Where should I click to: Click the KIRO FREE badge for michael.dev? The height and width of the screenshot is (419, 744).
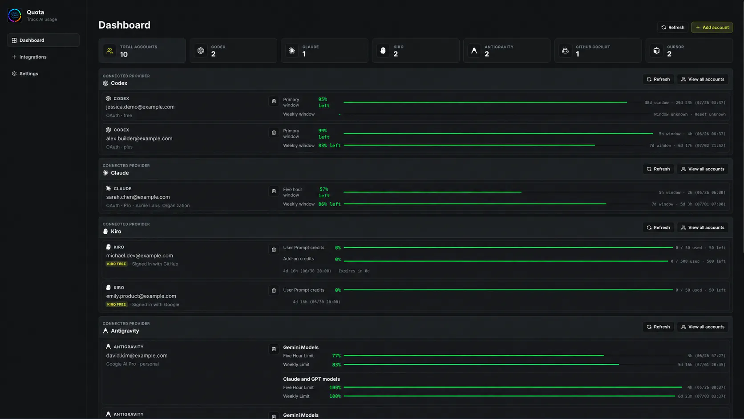[117, 264]
